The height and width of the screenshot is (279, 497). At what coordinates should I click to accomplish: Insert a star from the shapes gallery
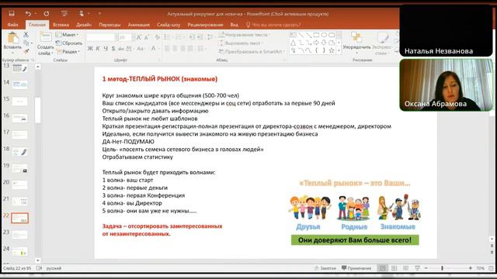[x=332, y=50]
